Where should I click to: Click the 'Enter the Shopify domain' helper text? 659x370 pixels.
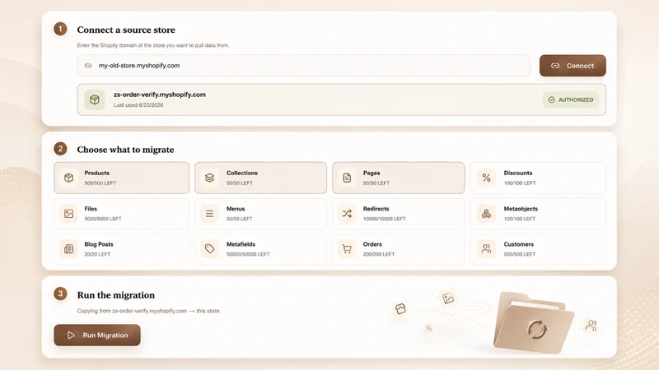pyautogui.click(x=153, y=45)
